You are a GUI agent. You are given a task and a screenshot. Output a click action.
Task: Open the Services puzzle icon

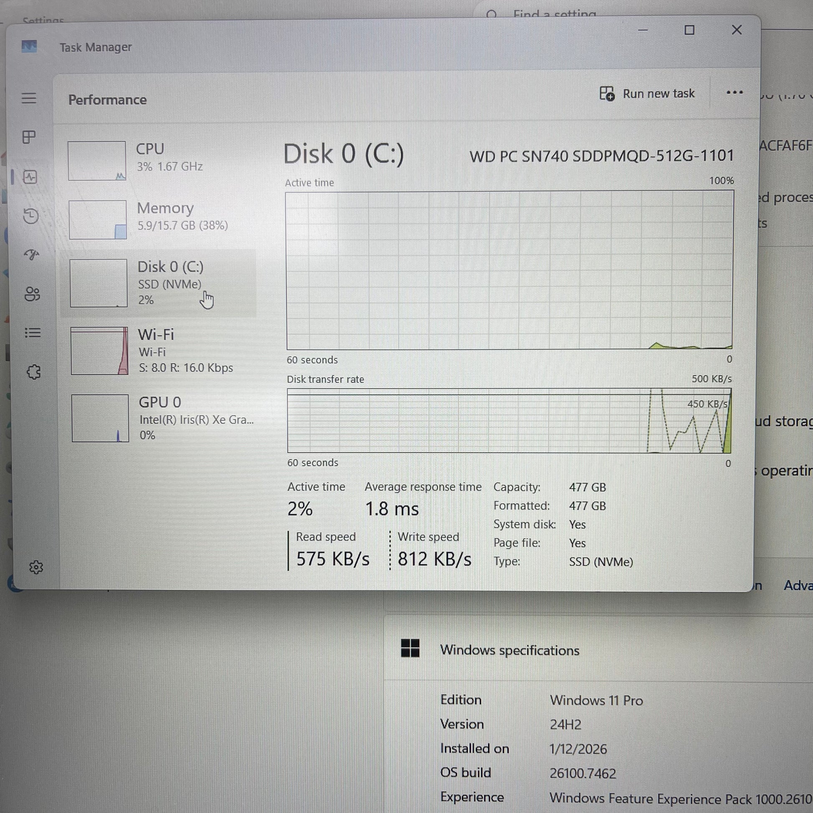[x=33, y=372]
